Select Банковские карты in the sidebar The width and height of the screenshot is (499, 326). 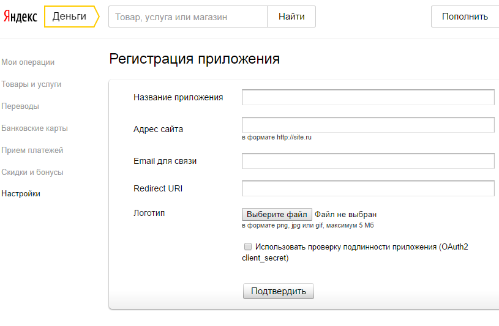[x=34, y=128]
